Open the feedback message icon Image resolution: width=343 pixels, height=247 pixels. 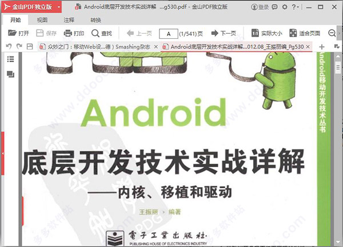pos(274,7)
